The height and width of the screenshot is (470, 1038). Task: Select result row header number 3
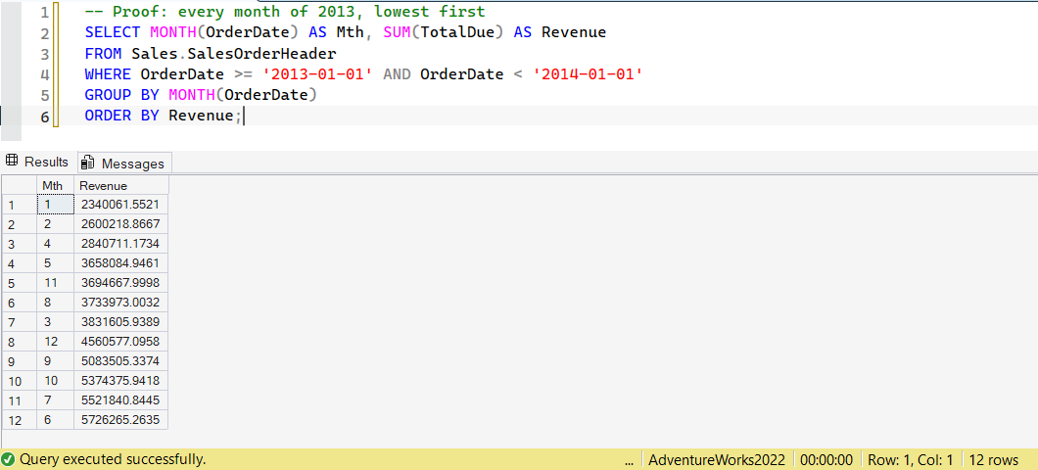[x=19, y=244]
